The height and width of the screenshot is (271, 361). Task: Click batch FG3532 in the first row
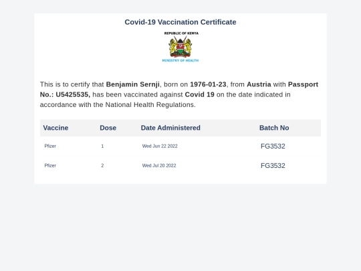click(273, 146)
